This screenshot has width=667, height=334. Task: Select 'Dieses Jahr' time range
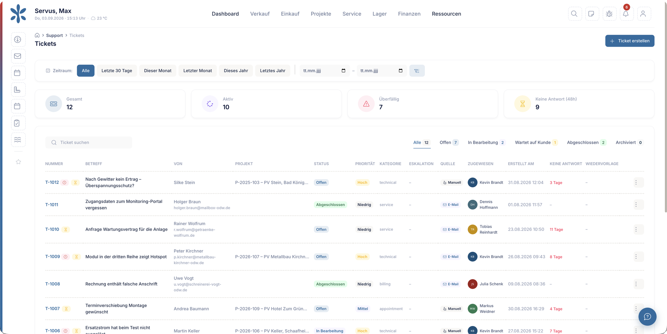click(x=236, y=71)
